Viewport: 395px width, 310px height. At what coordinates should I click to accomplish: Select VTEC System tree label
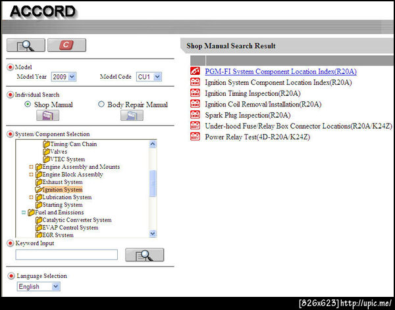68,159
